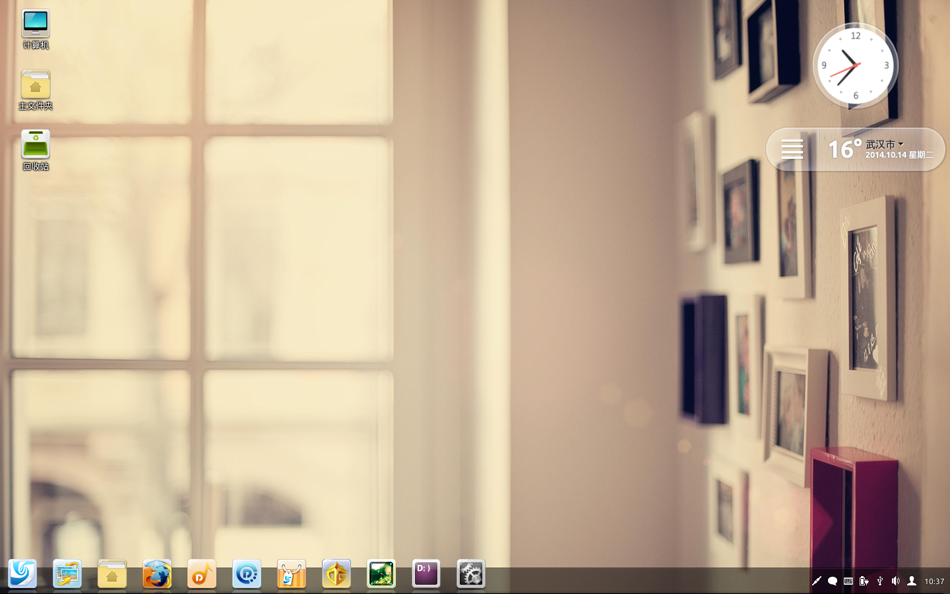Open the Deepin launcher in the dock
Viewport: 950px width, 594px height.
point(22,574)
